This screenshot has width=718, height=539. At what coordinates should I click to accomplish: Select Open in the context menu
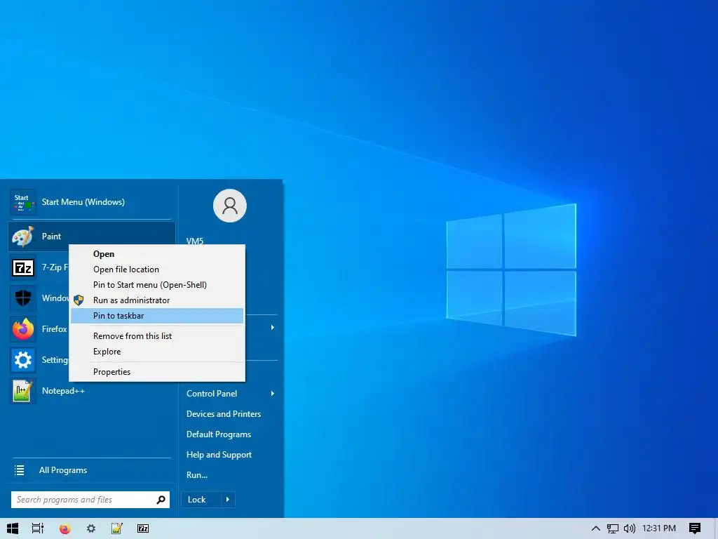(157, 254)
